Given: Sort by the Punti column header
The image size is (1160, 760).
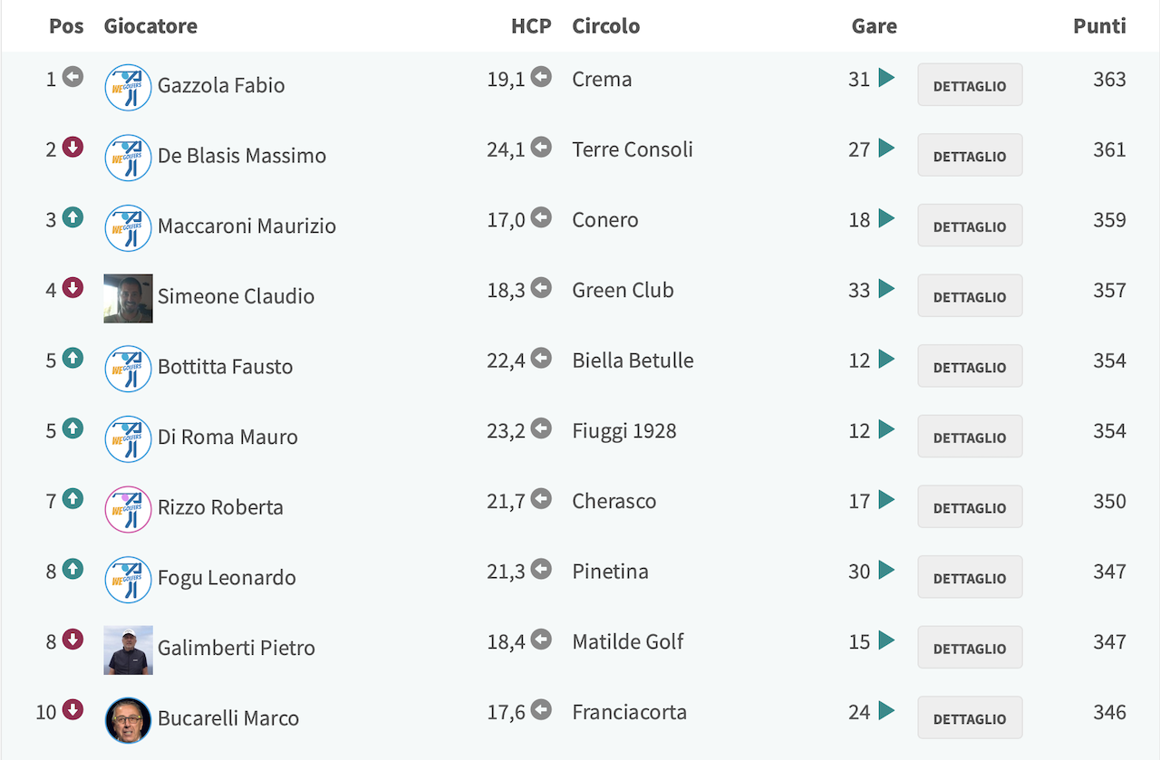Looking at the screenshot, I should pyautogui.click(x=1099, y=25).
